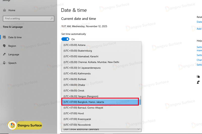This screenshot has width=202, height=134.
Task: Click the Home icon in the sidebar
Action: pyautogui.click(x=5, y=10)
